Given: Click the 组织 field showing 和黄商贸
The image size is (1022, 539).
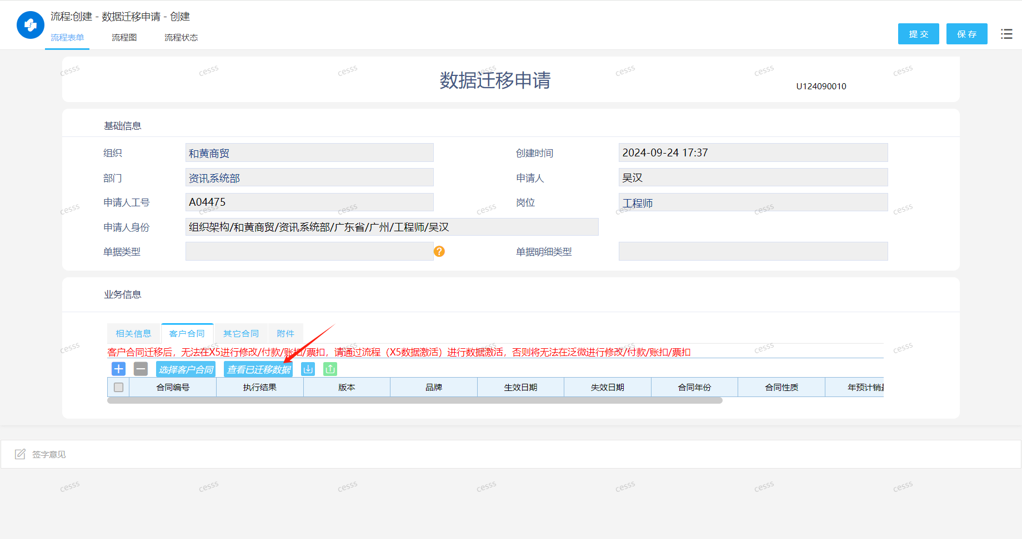Looking at the screenshot, I should tap(309, 153).
